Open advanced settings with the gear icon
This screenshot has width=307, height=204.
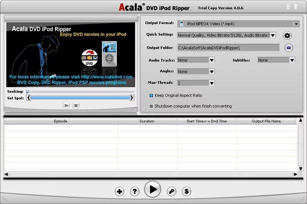tap(287, 36)
